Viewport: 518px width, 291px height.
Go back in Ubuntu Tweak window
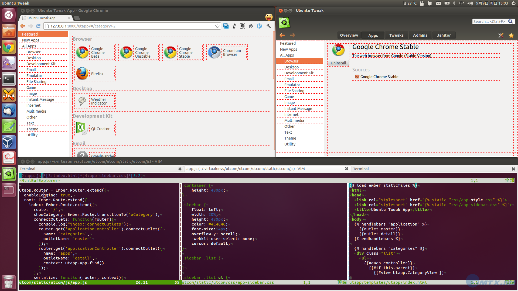coord(282,35)
